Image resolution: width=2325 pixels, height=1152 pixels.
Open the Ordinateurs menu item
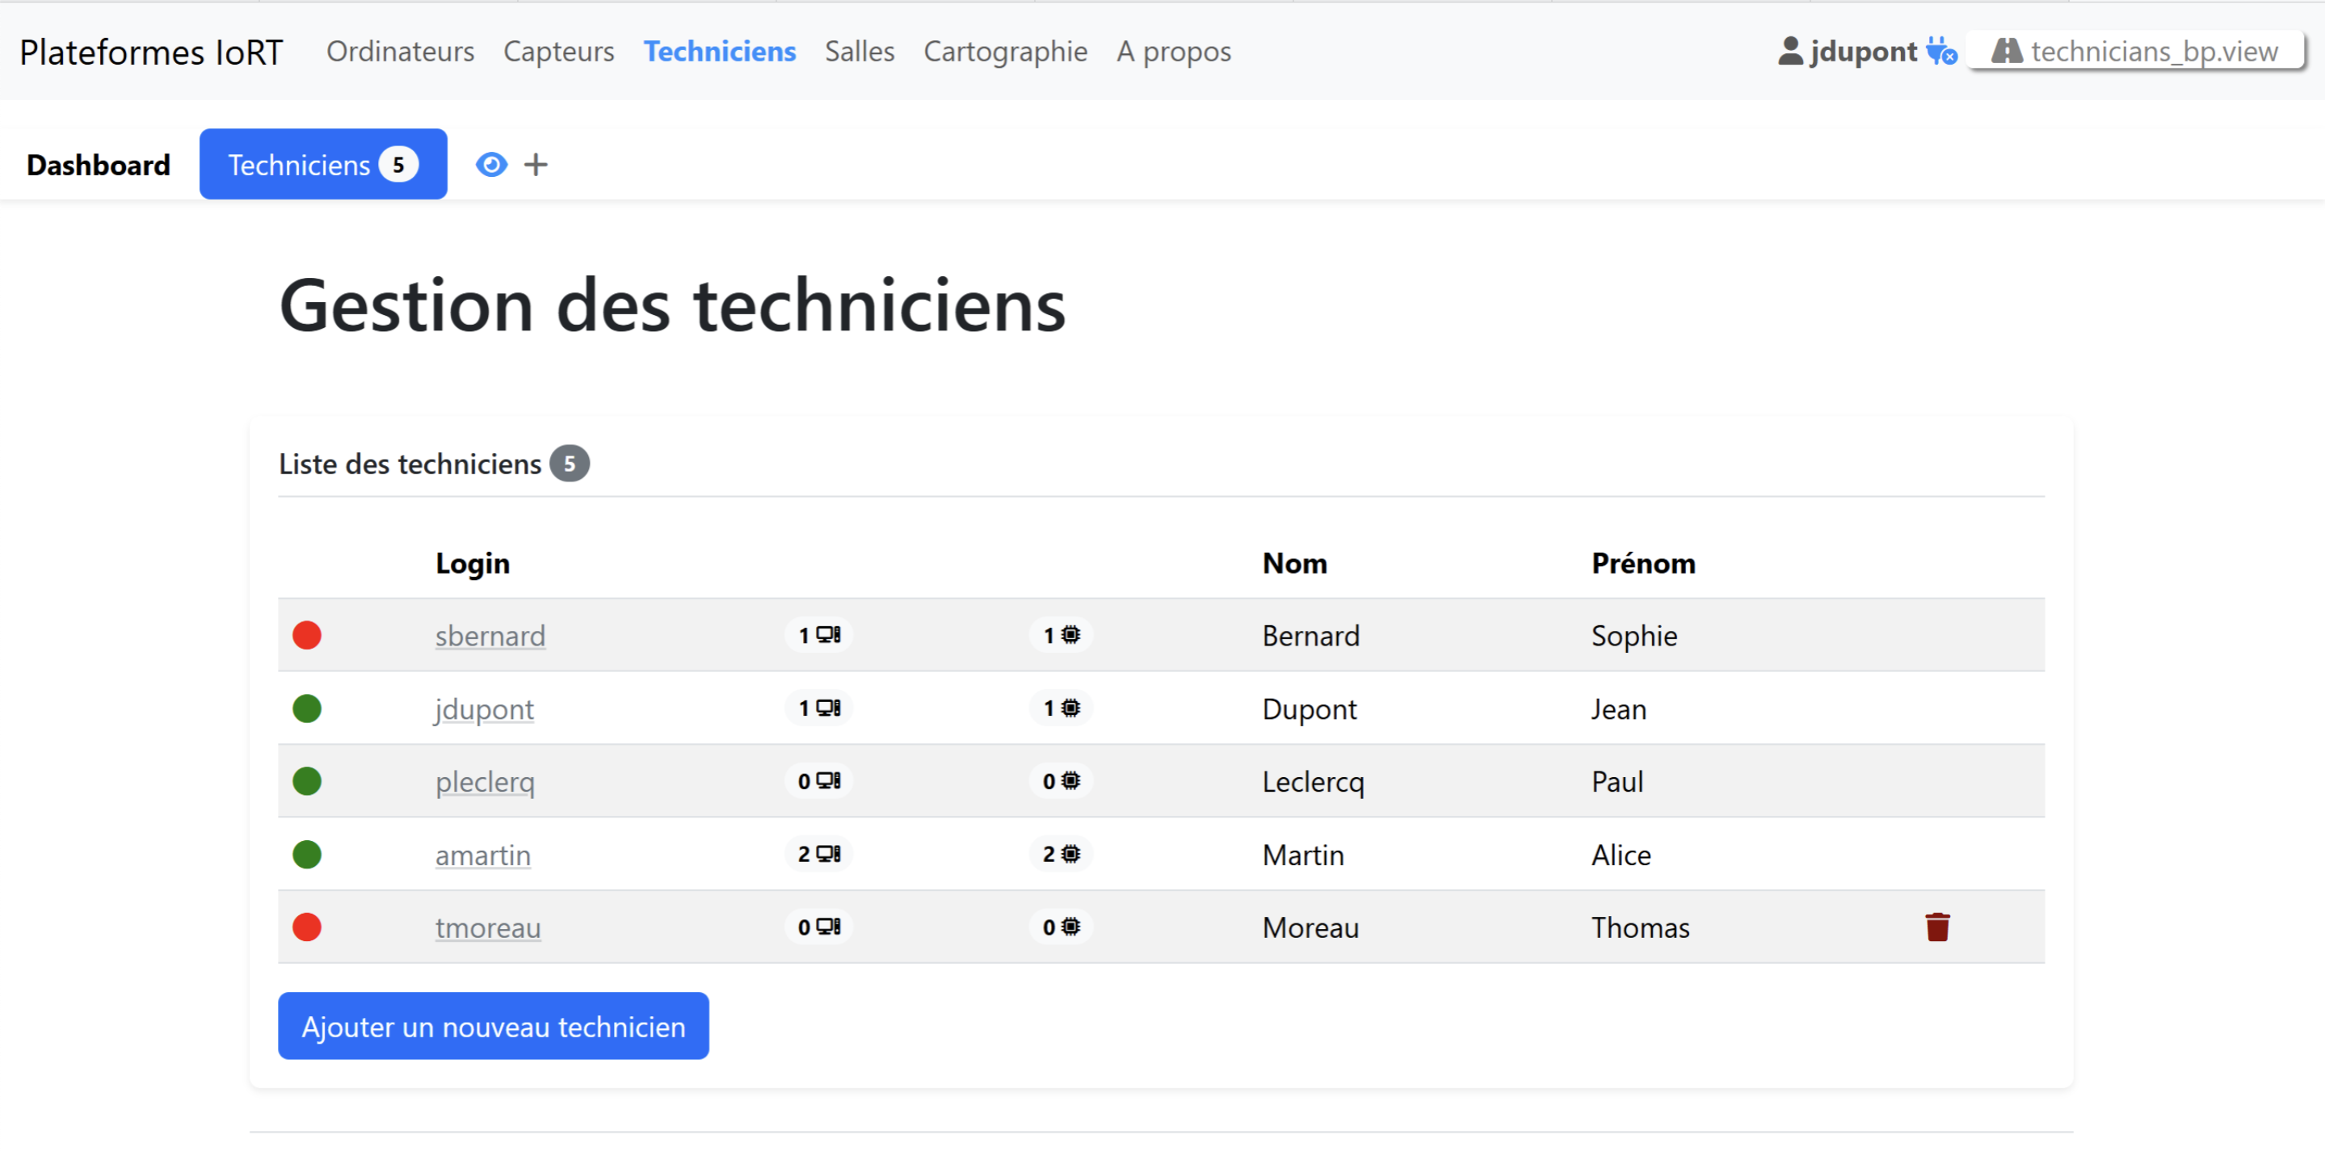(x=400, y=52)
